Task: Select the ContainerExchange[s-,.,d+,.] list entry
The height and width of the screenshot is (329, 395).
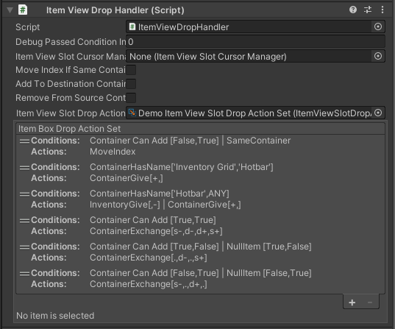Action: pyautogui.click(x=200, y=278)
